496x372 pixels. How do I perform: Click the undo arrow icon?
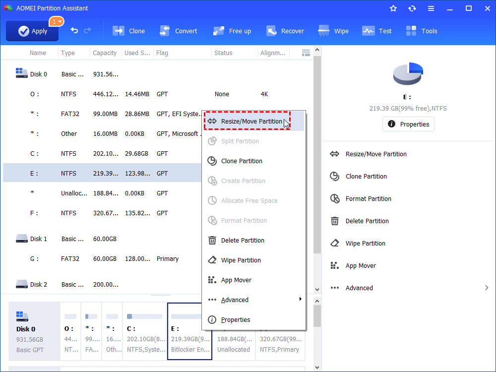(x=74, y=31)
